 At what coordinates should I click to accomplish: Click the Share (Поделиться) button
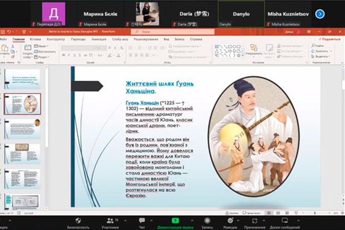pyautogui.click(x=329, y=39)
